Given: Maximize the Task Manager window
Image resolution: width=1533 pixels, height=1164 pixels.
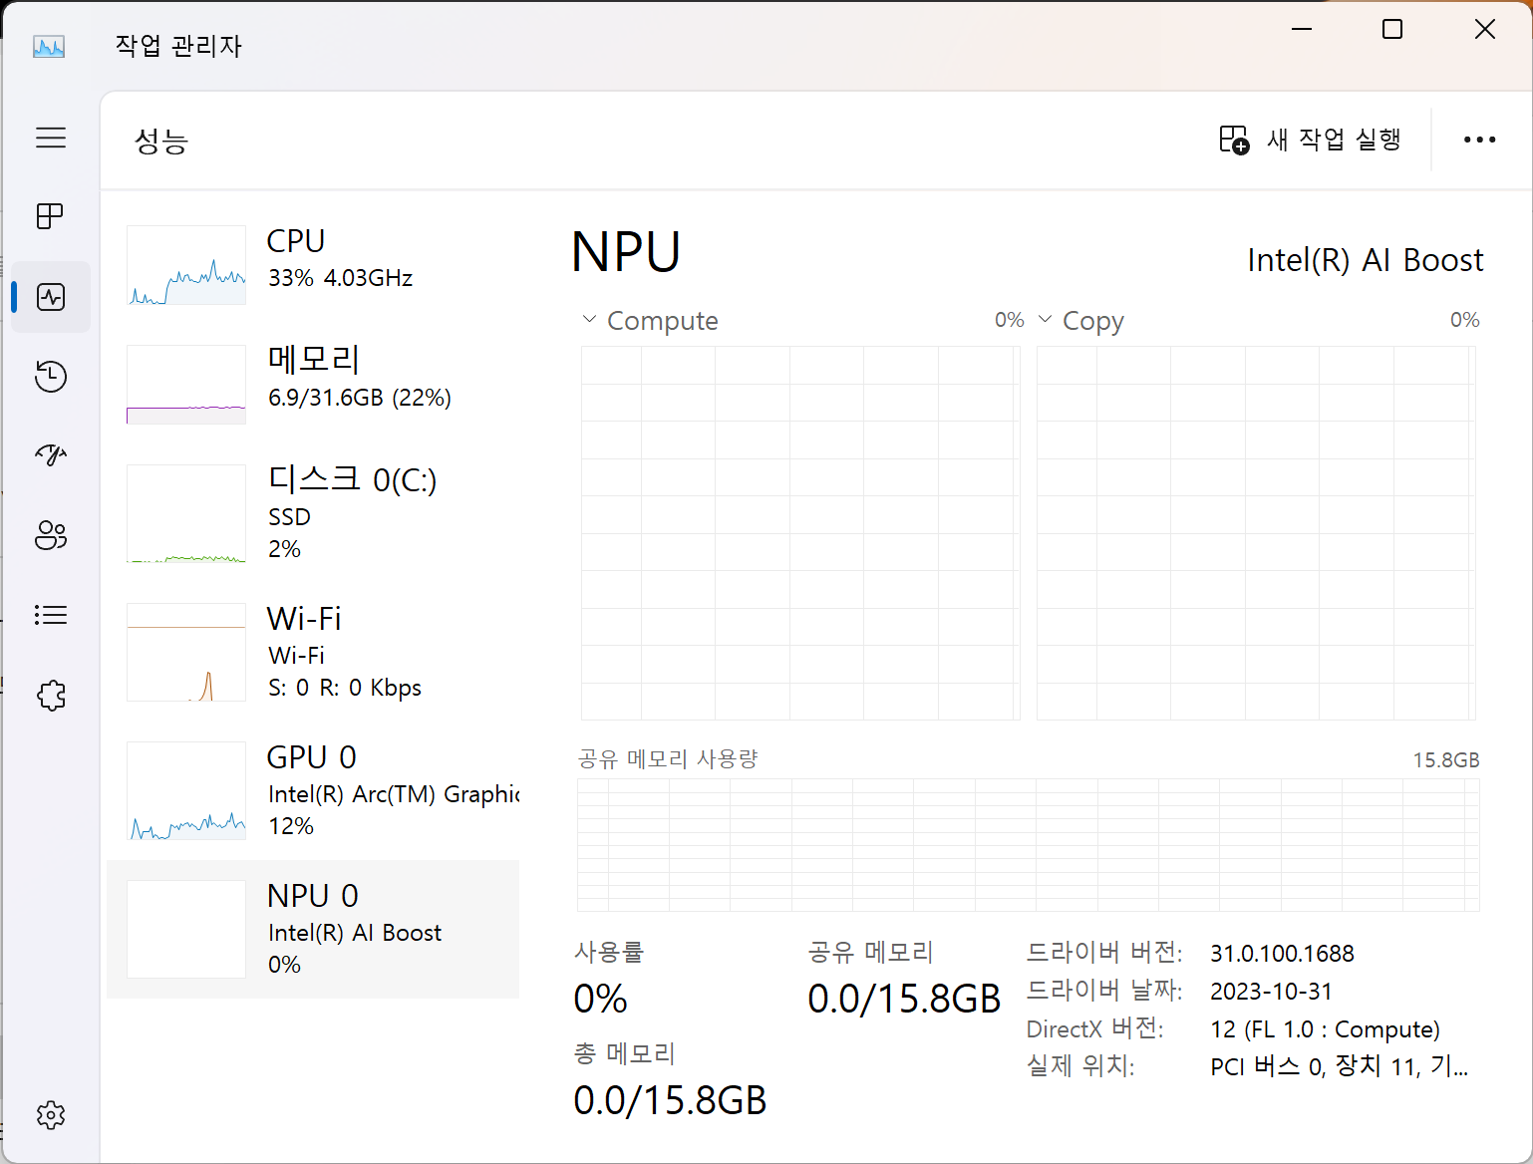Looking at the screenshot, I should [x=1392, y=30].
